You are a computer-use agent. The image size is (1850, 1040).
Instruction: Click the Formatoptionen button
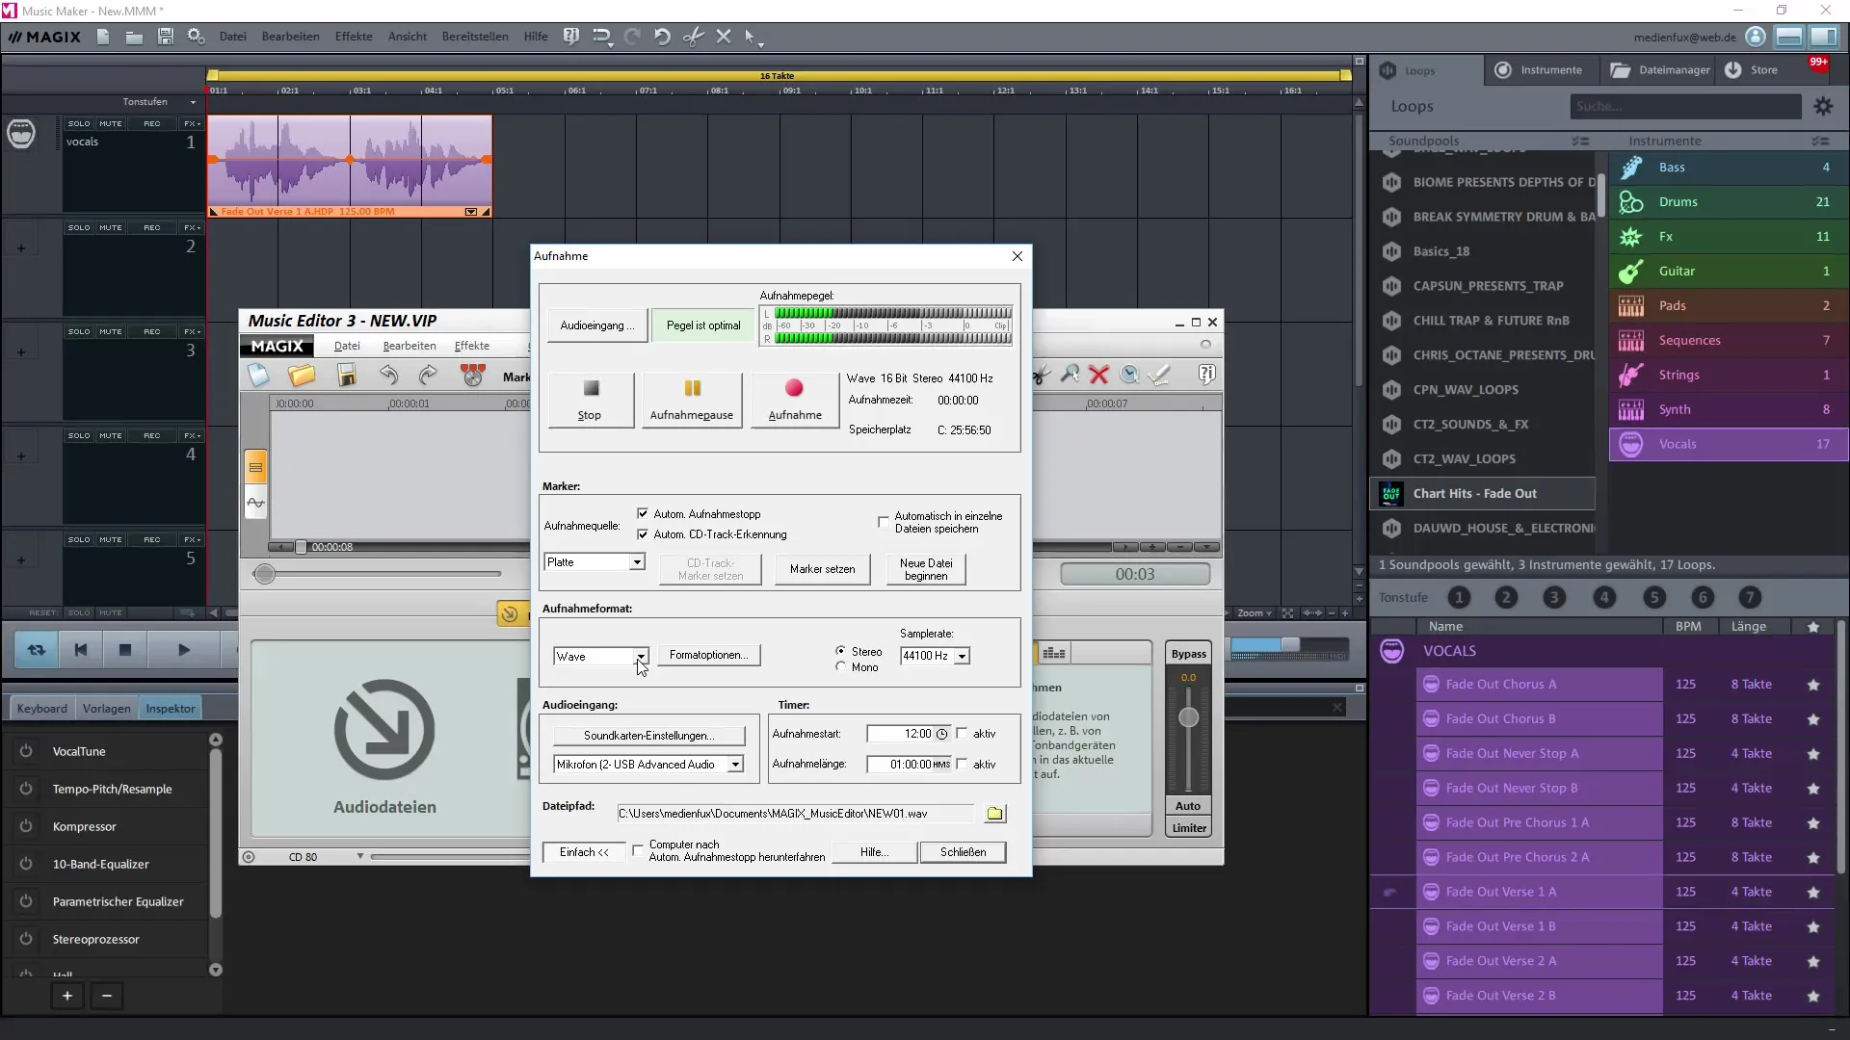(x=708, y=655)
